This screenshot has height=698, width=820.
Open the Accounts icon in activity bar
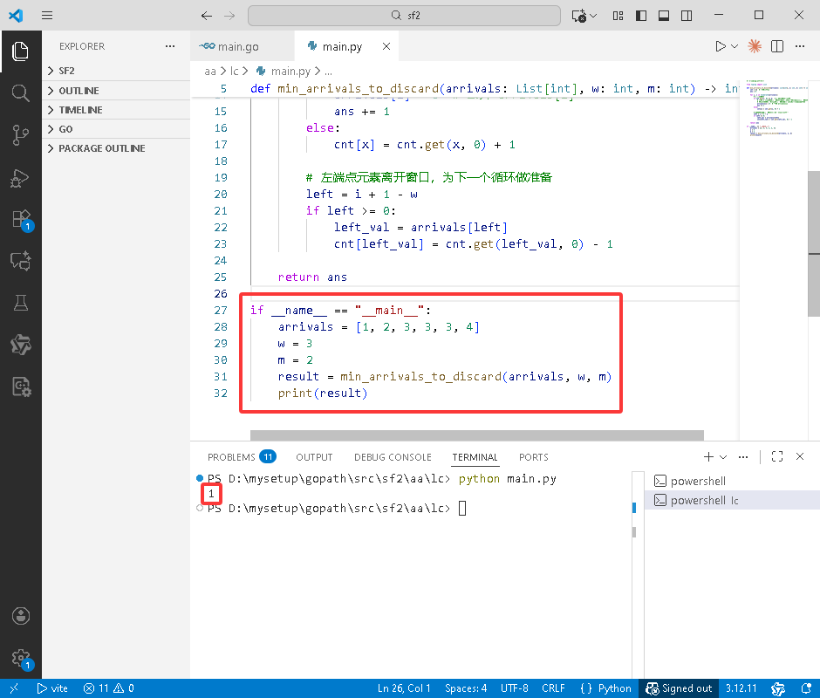point(20,616)
